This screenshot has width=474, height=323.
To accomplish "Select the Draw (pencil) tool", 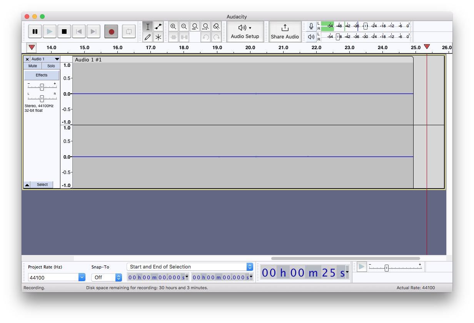I will pos(147,37).
